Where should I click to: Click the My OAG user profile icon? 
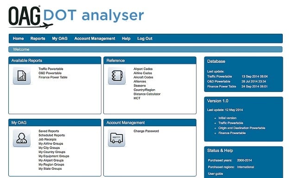tap(22, 138)
